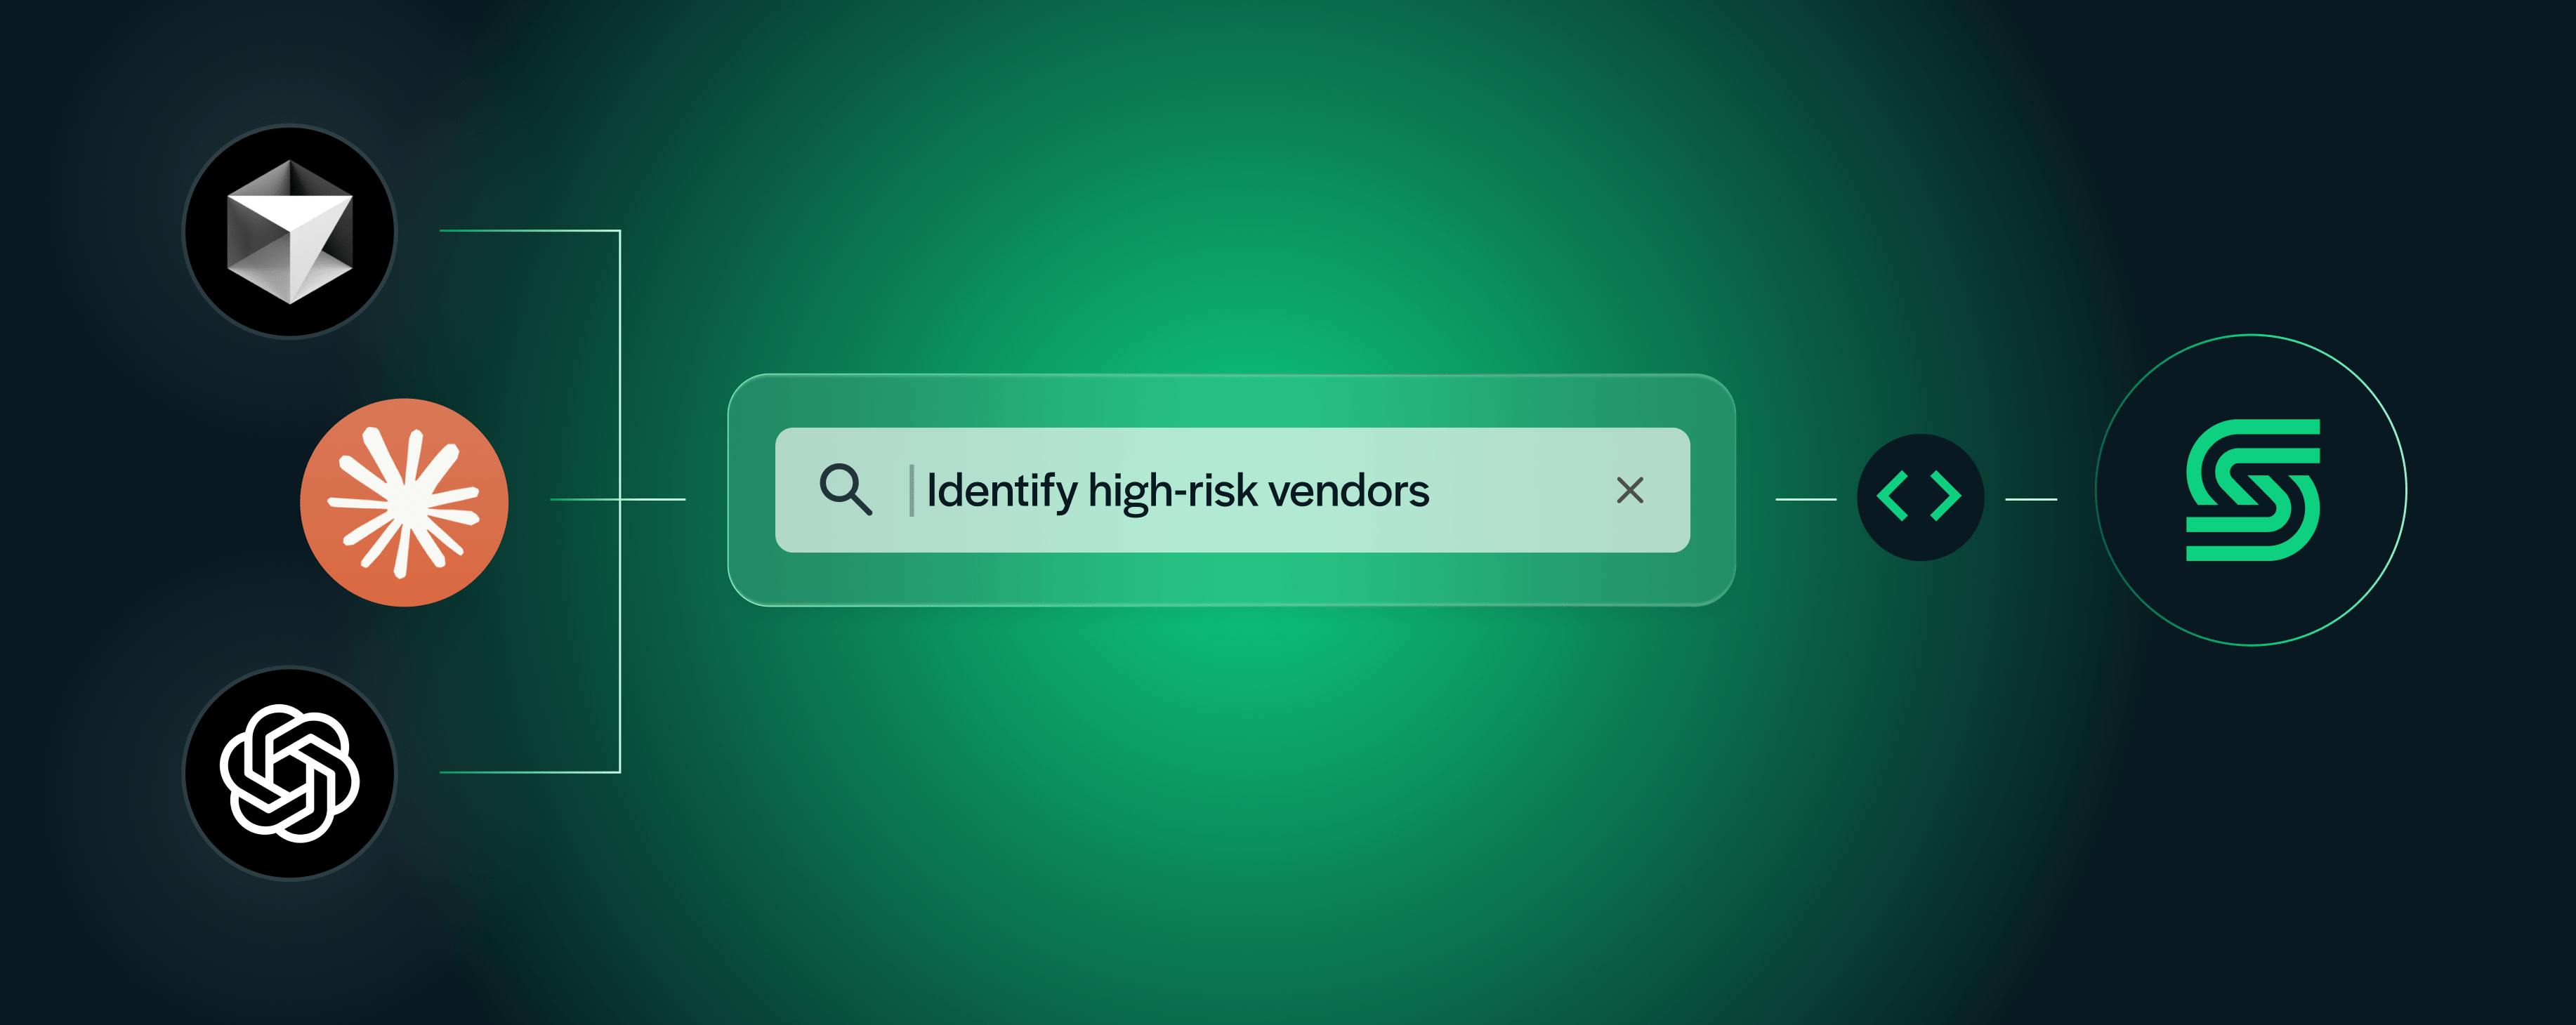Click the right angle bracket in code icon
This screenshot has width=2576, height=1025.
tap(1946, 497)
